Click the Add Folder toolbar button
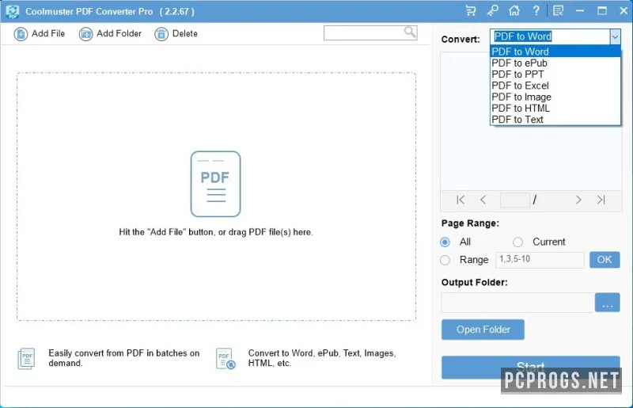This screenshot has width=633, height=408. point(111,34)
